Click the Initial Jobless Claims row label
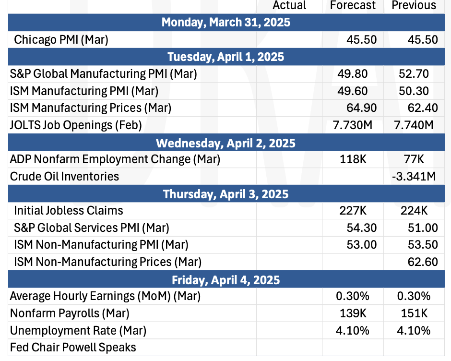This screenshot has height=361, width=451. [69, 210]
